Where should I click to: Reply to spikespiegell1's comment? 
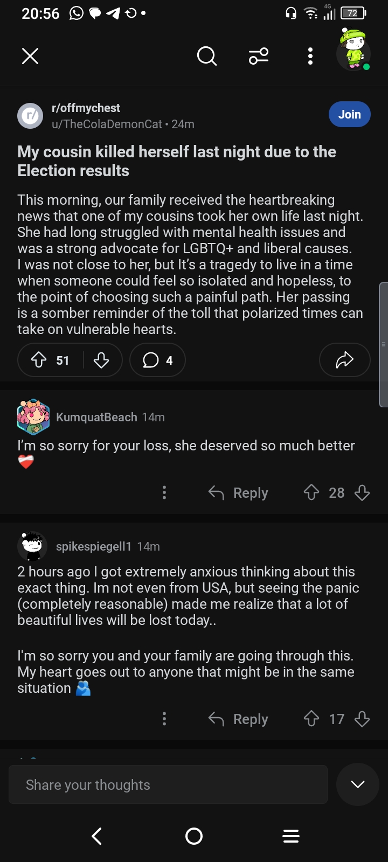tap(238, 719)
